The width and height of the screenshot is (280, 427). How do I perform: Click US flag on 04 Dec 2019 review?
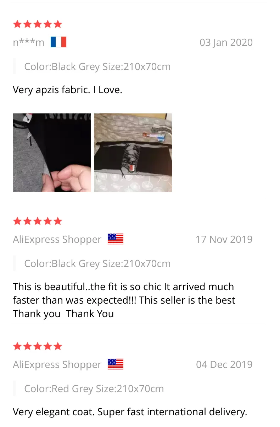click(x=116, y=364)
